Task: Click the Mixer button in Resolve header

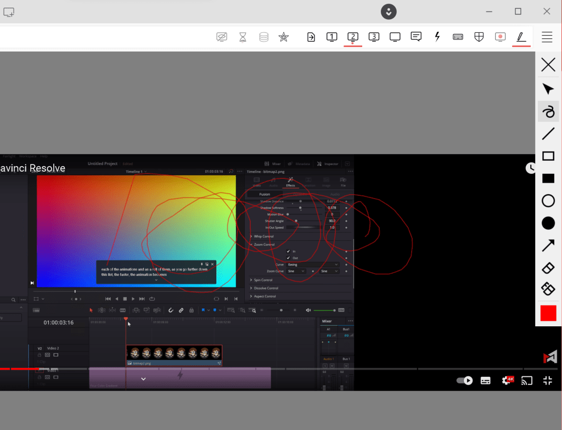Action: [x=272, y=164]
